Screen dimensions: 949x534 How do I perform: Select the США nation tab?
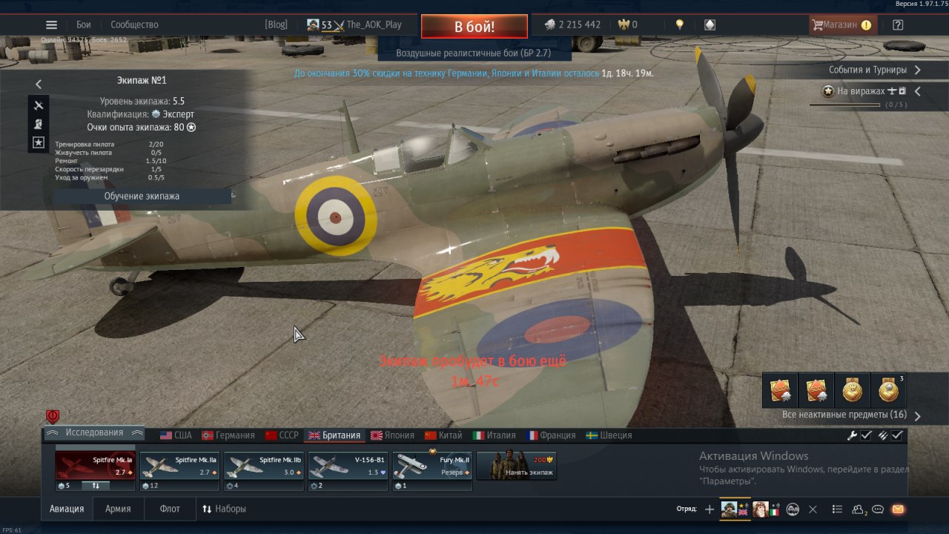(x=176, y=435)
